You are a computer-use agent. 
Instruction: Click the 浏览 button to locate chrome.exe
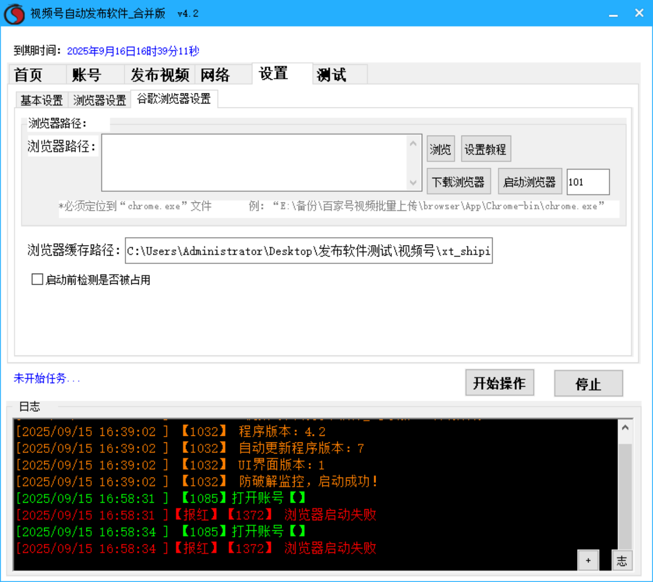(x=440, y=149)
